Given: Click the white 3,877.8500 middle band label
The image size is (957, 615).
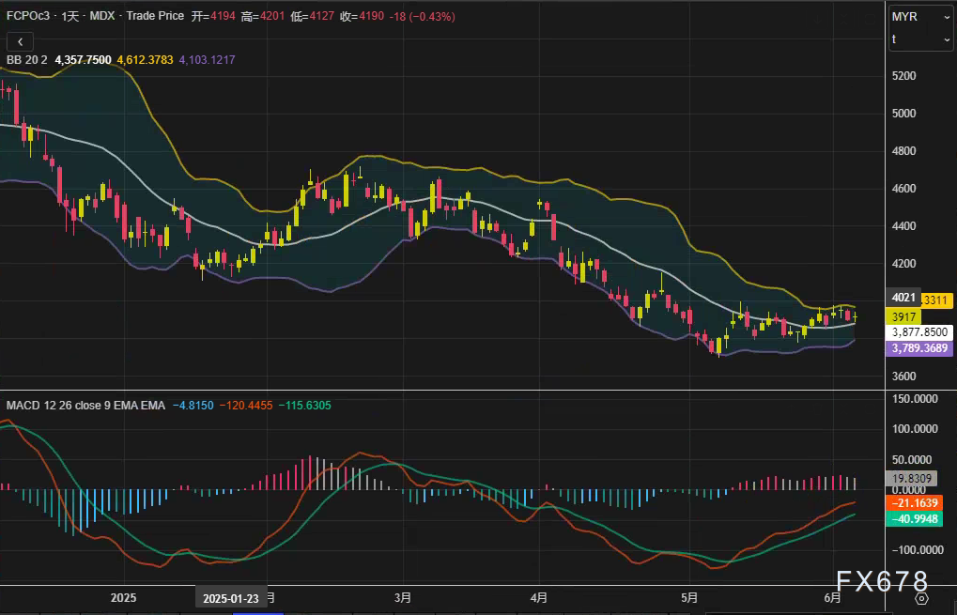Looking at the screenshot, I should click(x=919, y=332).
